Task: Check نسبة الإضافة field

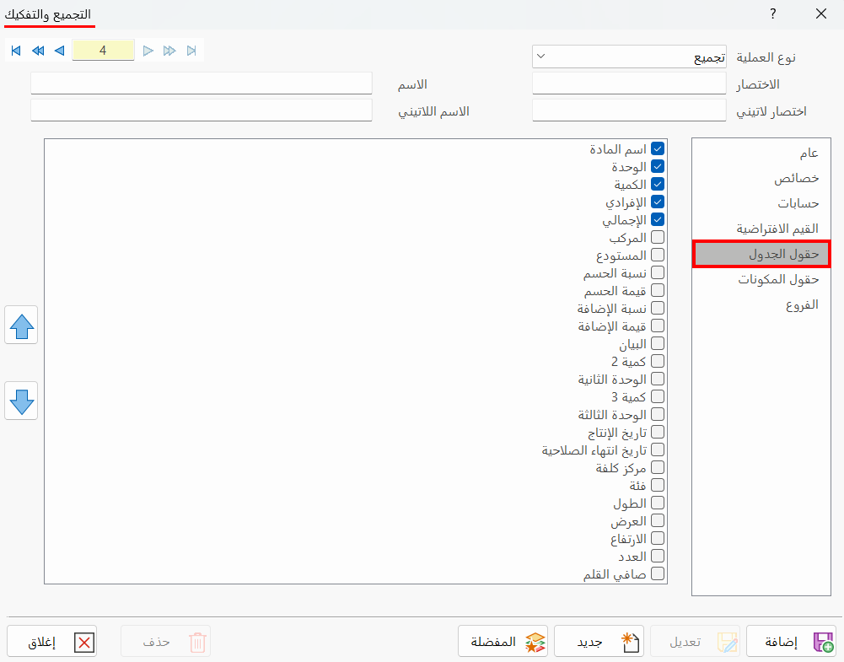Action: point(657,308)
